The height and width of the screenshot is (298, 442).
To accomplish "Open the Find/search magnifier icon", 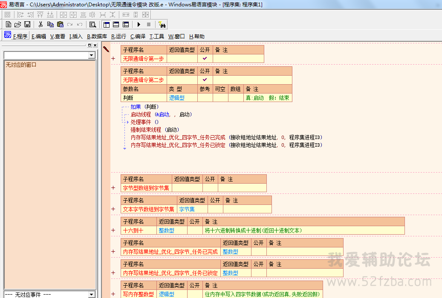I will tap(93, 25).
